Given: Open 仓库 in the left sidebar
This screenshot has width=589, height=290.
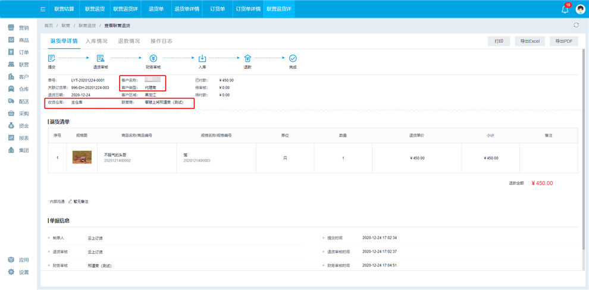Looking at the screenshot, I should [18, 89].
